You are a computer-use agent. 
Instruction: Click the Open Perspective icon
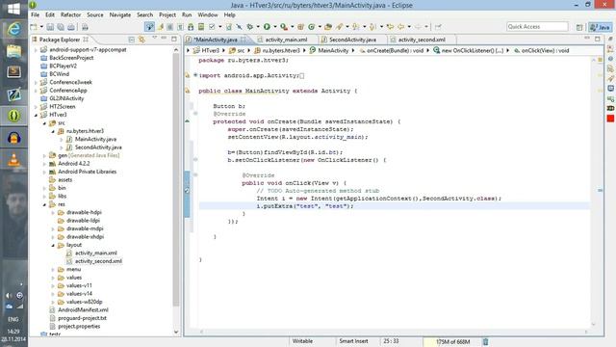[579, 27]
